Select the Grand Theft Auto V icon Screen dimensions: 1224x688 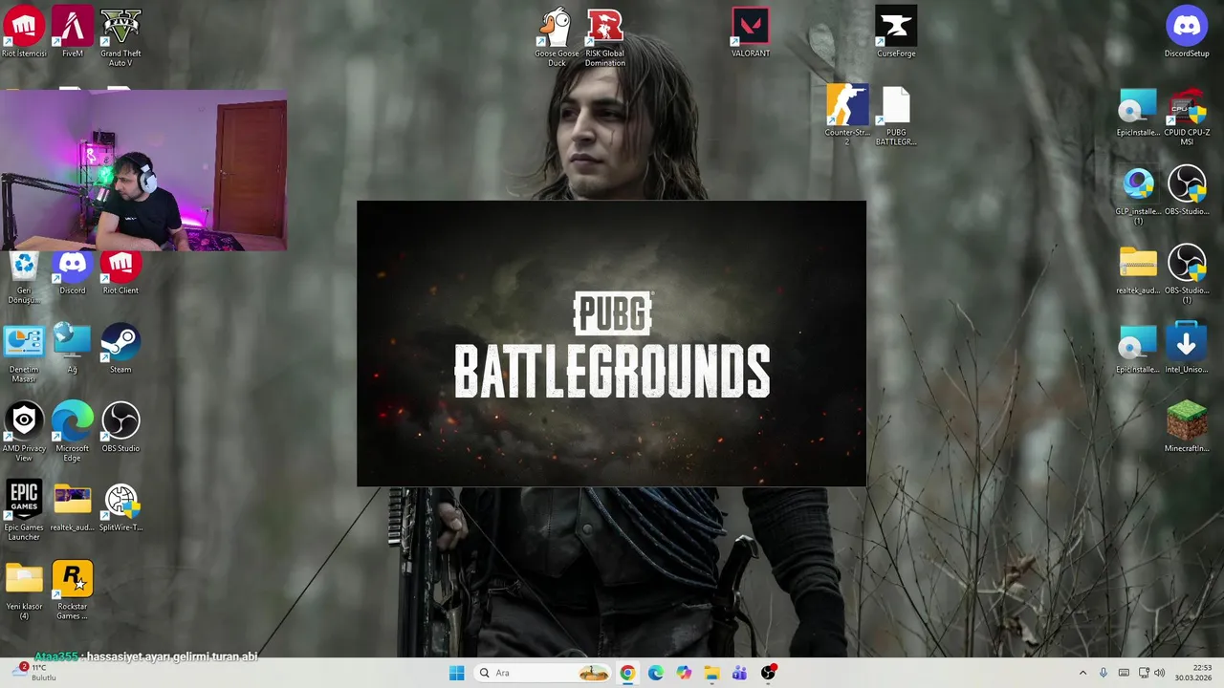click(120, 37)
